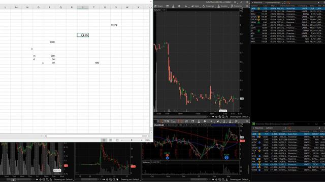Select Excel cell containing 5%
The height and width of the screenshot is (182, 325).
83,35
